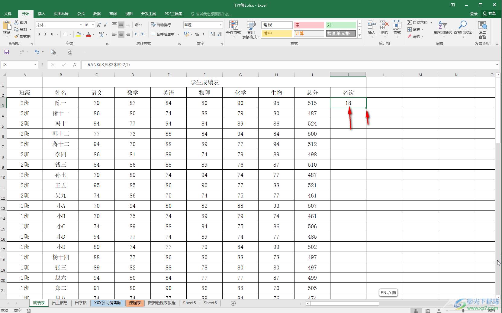Toggle left horizontal alignment
Screen dimensions: 502x313
(114, 34)
